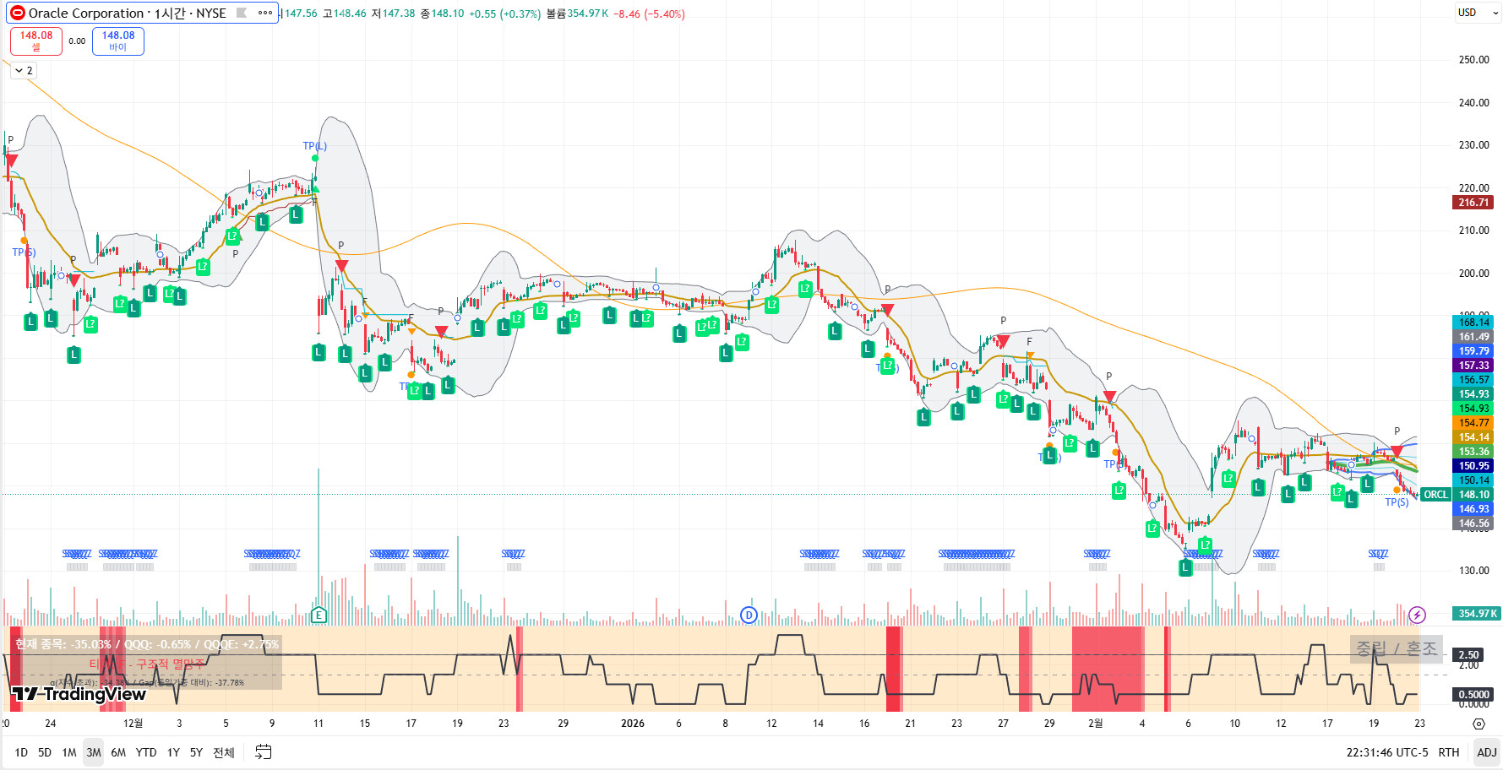
Task: Click the 154.14 olive price label
Action: pos(1473,437)
